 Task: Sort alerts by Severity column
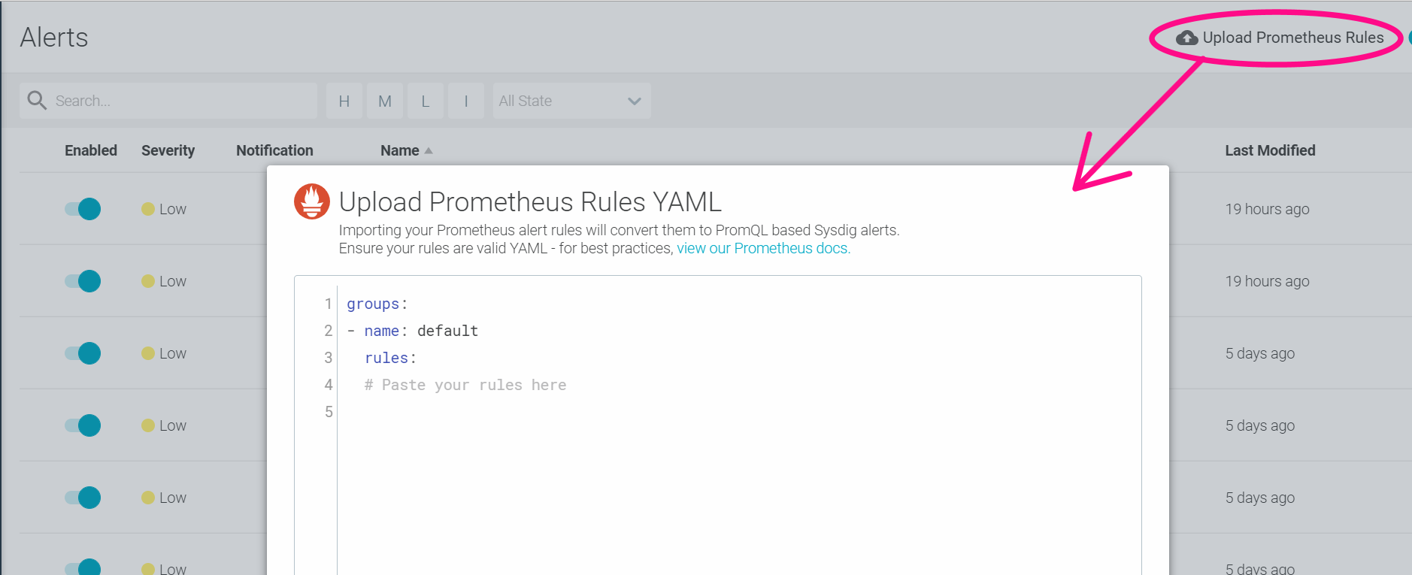[168, 150]
